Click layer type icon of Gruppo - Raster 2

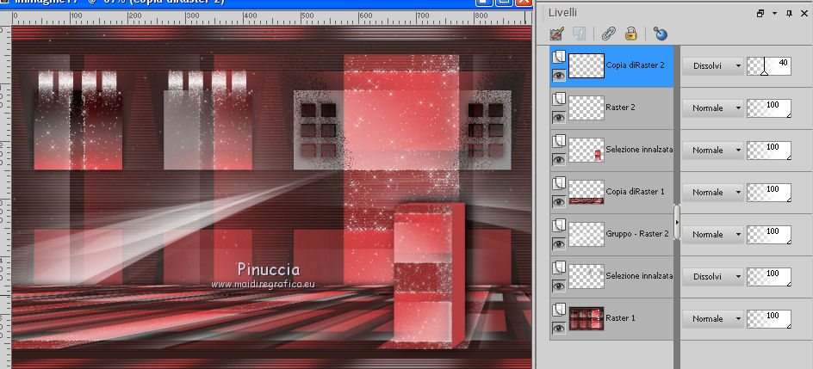click(x=559, y=225)
